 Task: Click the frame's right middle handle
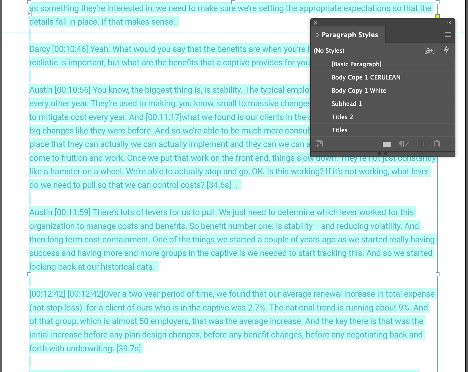[x=437, y=274]
